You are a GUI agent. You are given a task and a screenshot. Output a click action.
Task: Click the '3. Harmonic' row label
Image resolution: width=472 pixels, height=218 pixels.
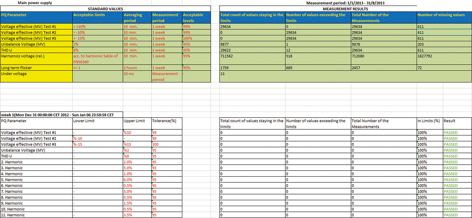click(36, 168)
